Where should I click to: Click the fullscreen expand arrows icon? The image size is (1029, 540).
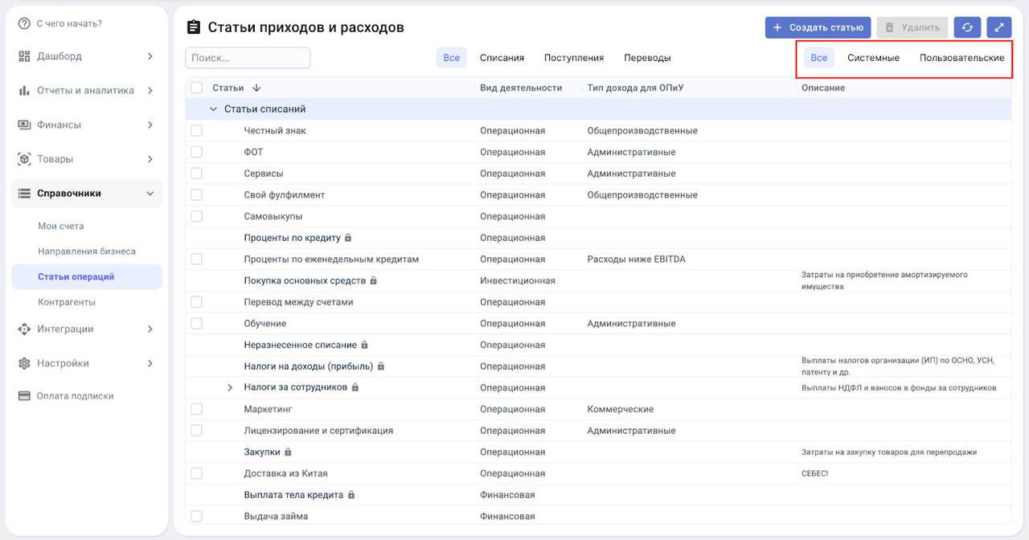pos(998,27)
